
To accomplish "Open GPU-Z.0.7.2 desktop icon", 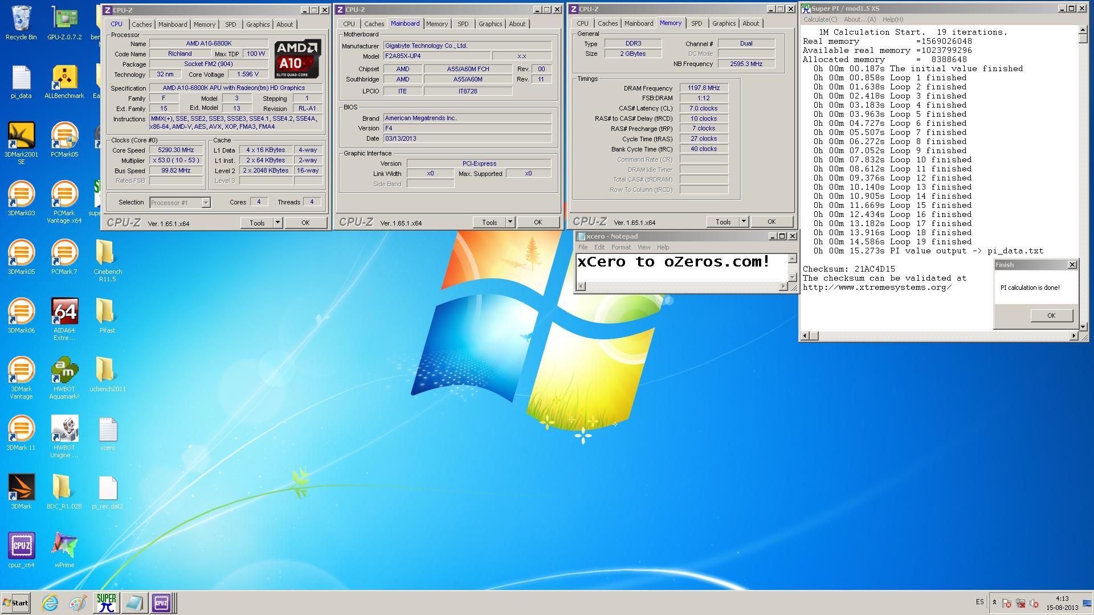I will point(64,23).
